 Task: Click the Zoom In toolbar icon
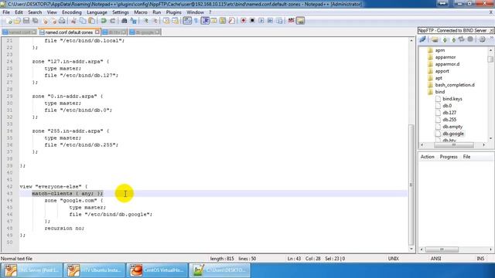(145, 21)
